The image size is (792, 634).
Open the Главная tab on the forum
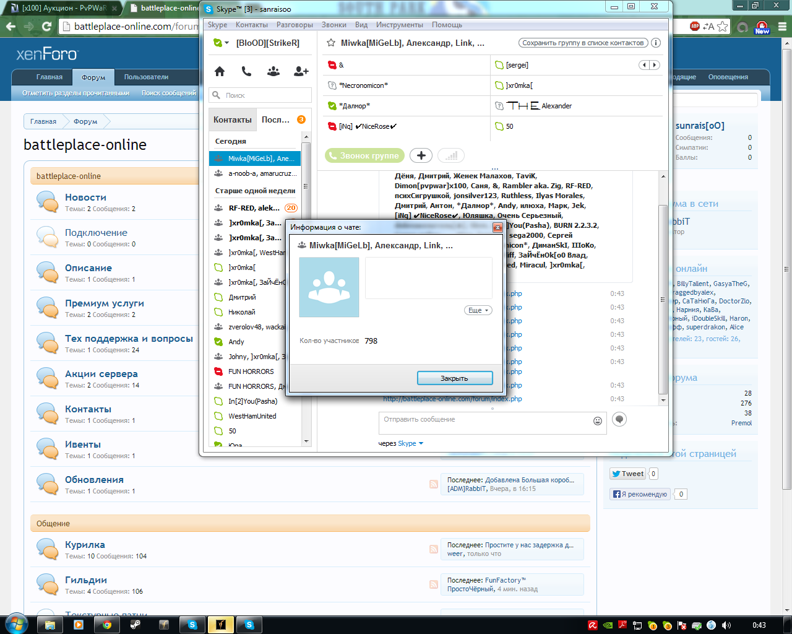point(49,77)
